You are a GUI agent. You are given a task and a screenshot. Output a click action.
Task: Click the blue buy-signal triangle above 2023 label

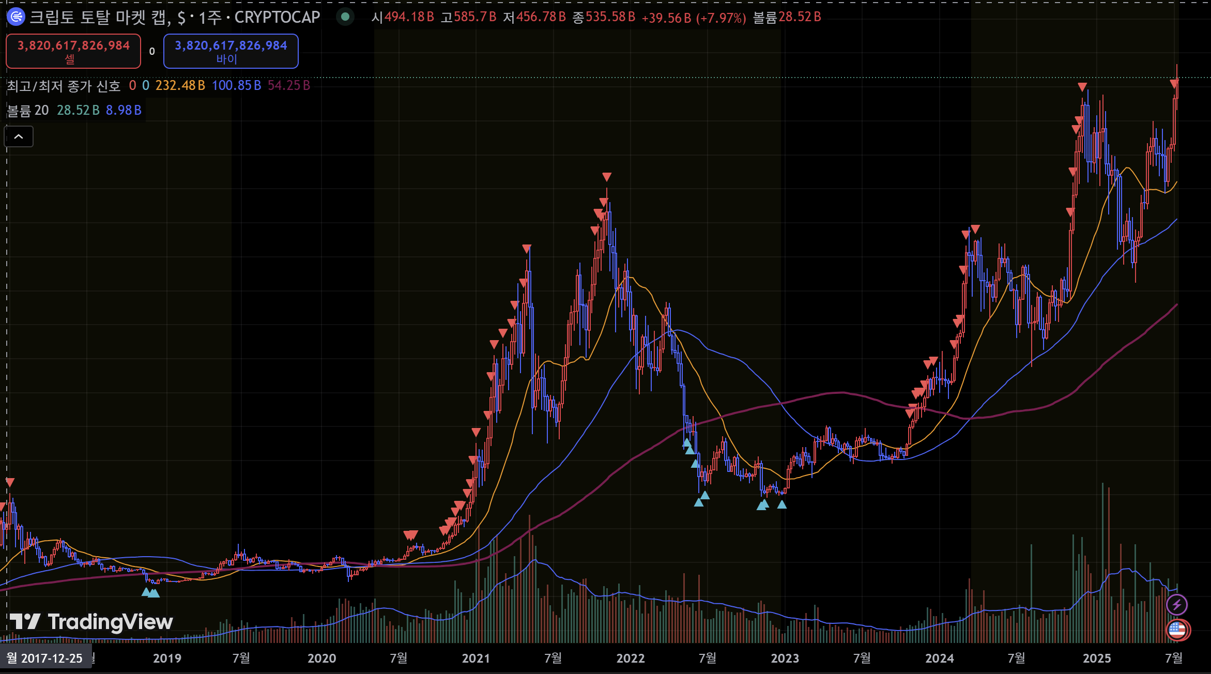coord(782,504)
